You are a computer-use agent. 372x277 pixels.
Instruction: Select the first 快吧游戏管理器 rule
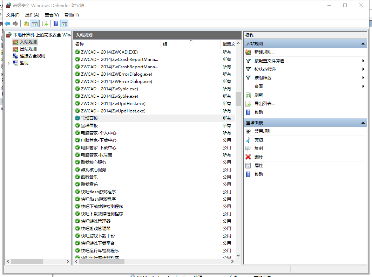(155, 221)
